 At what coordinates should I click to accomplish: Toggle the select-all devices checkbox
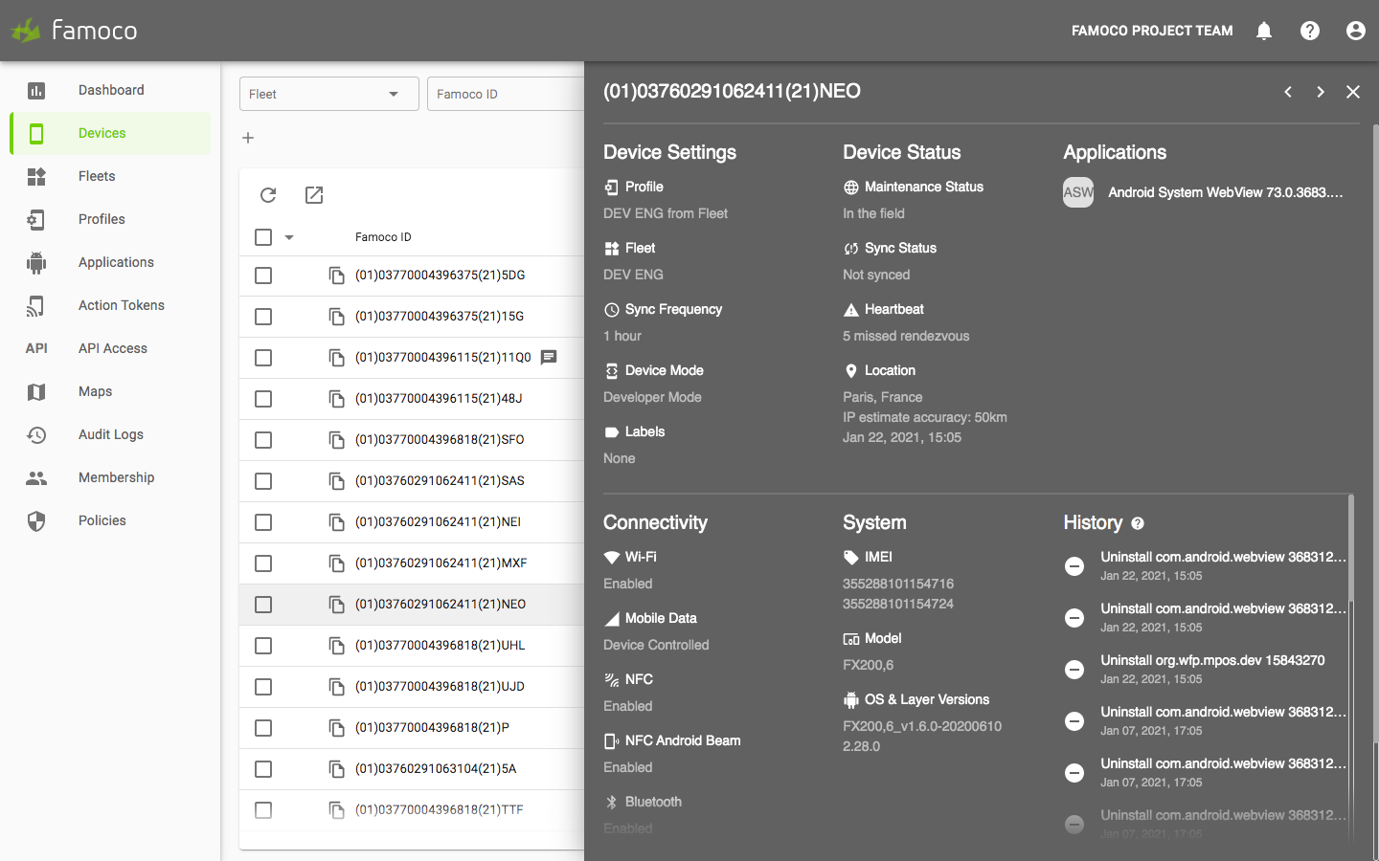point(263,237)
